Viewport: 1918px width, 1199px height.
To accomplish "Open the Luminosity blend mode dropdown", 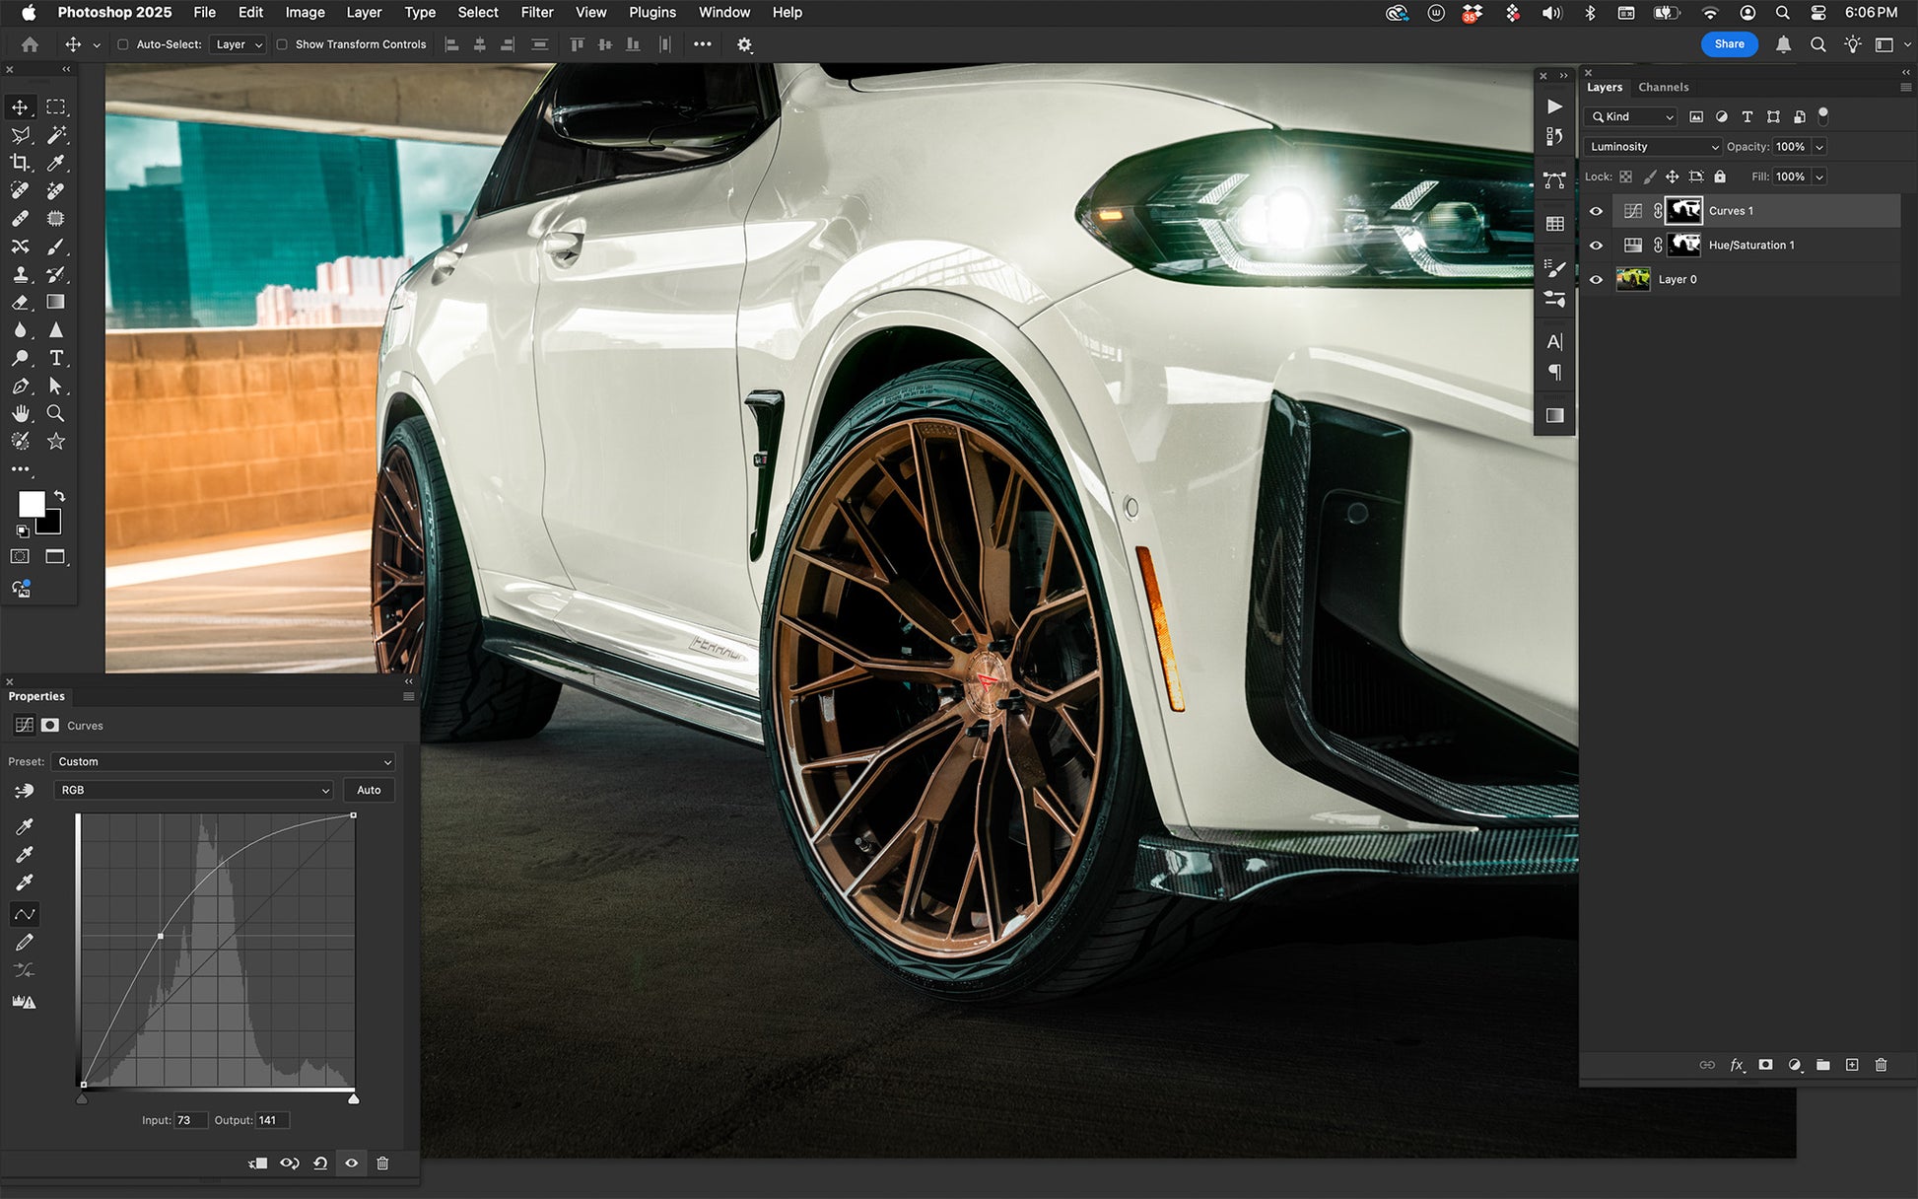I will tap(1653, 147).
